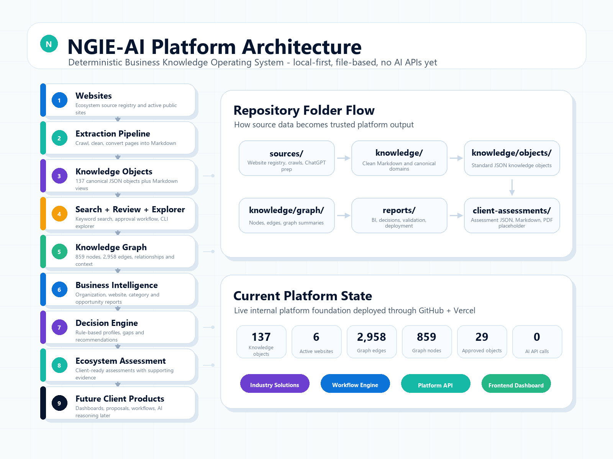Open the Industry Solutions pill

[275, 384]
